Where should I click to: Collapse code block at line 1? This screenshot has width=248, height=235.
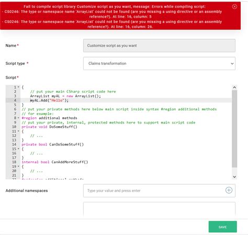pyautogui.click(x=18, y=87)
